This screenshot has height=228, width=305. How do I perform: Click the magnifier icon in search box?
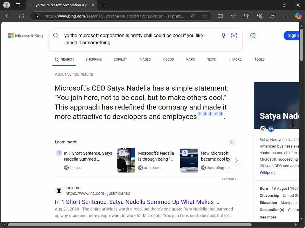tap(56, 36)
